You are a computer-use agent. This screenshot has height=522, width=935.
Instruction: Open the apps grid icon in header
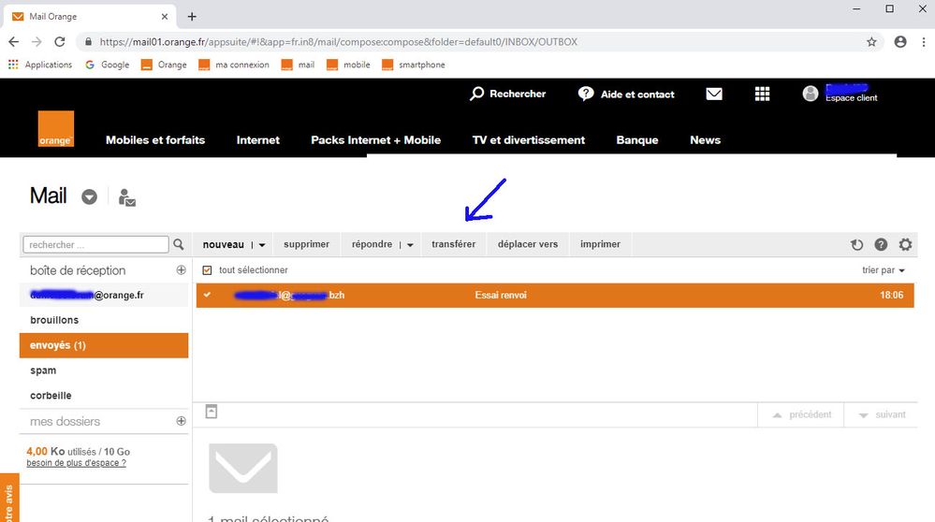pos(762,94)
